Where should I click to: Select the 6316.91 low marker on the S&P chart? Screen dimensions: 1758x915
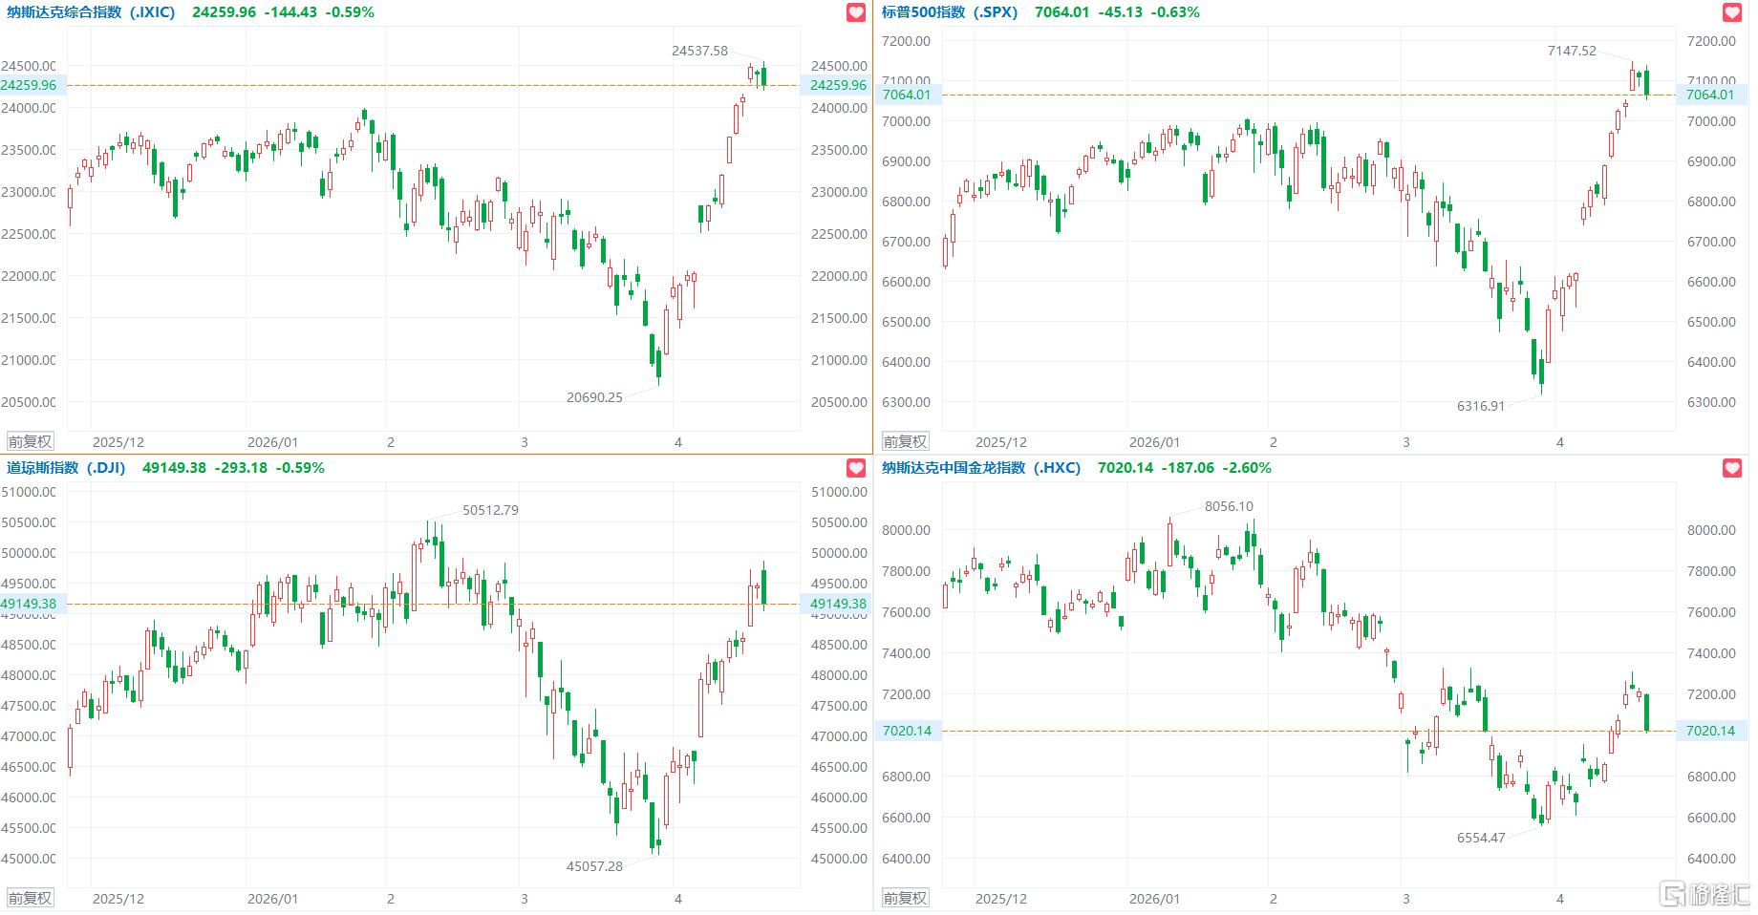pyautogui.click(x=1480, y=406)
